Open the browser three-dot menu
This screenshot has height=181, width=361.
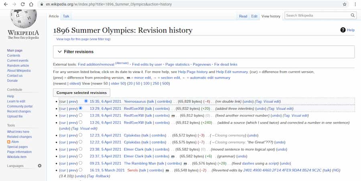355,4
